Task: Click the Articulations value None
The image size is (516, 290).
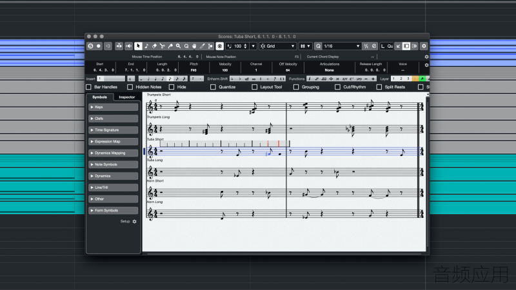Action: click(330, 70)
